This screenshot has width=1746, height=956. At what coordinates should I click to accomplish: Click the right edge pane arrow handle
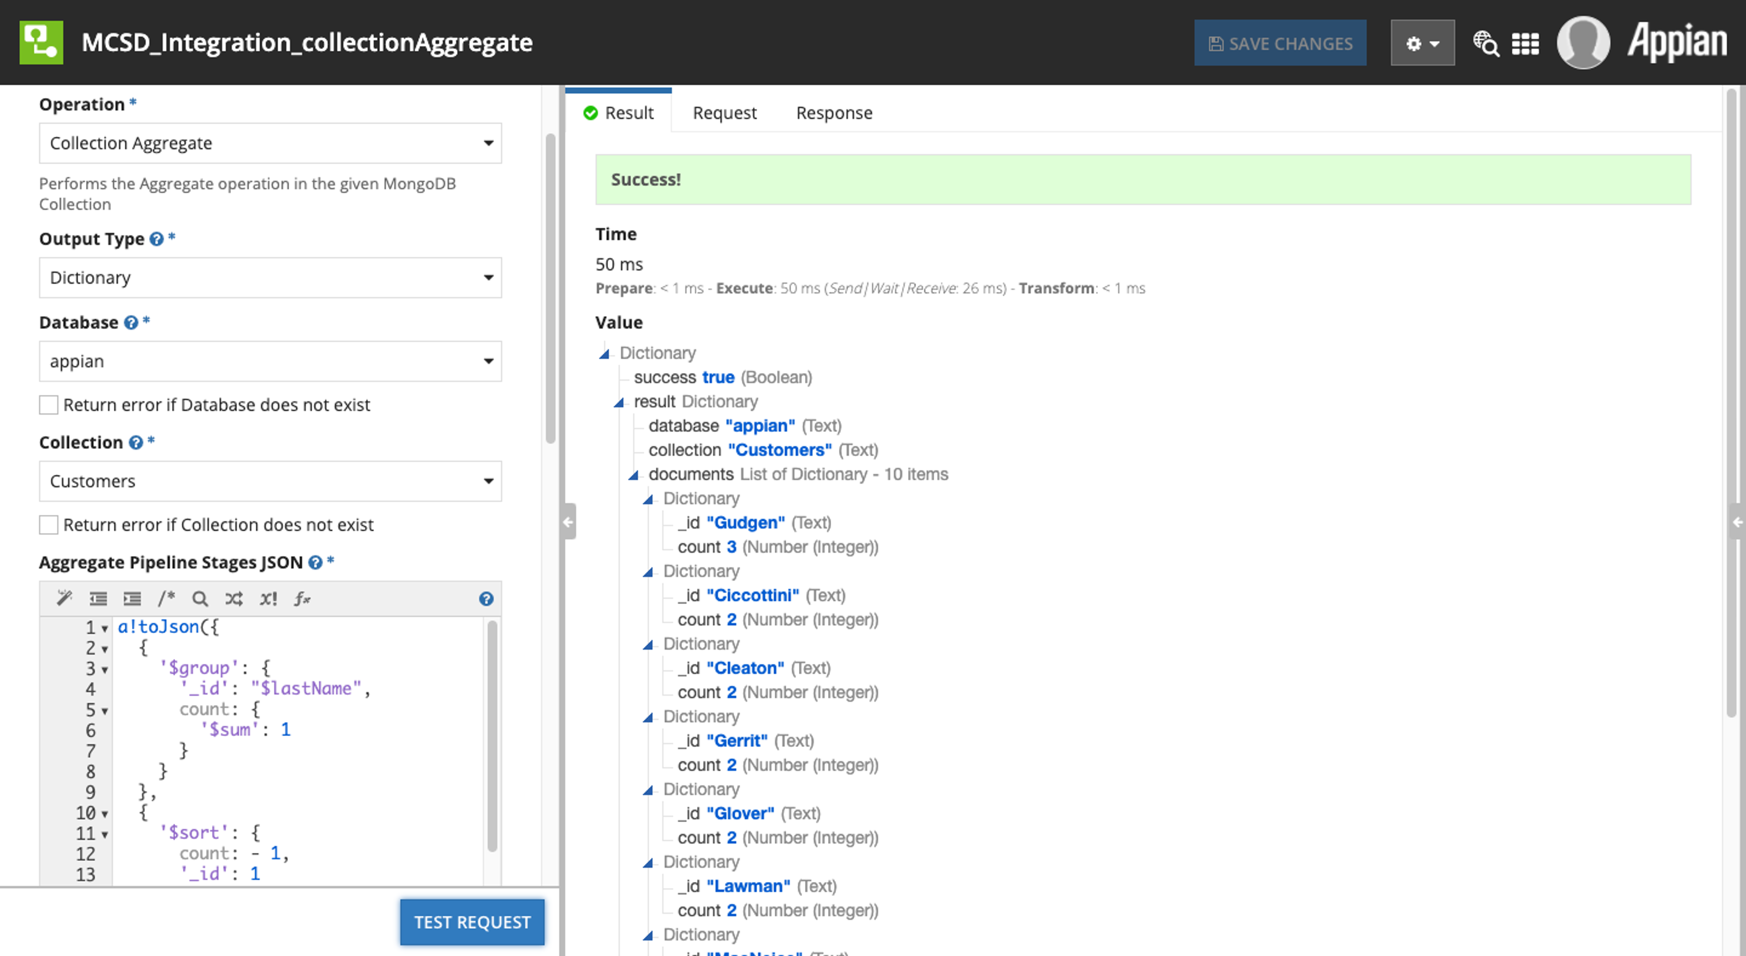[x=1737, y=521]
